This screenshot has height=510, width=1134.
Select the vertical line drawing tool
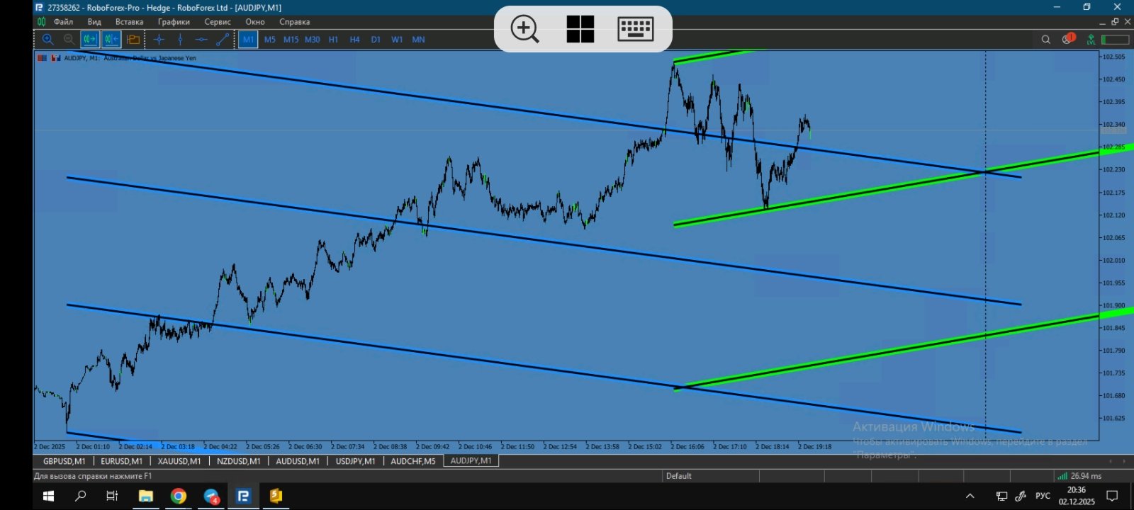[x=180, y=40]
